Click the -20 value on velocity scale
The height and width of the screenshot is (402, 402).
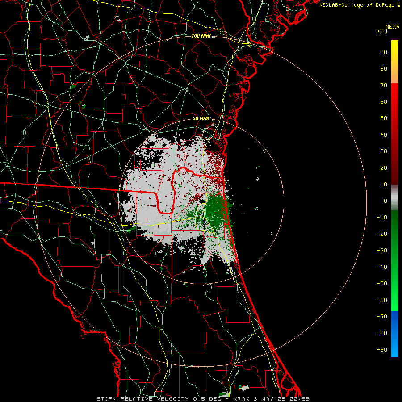click(382, 234)
